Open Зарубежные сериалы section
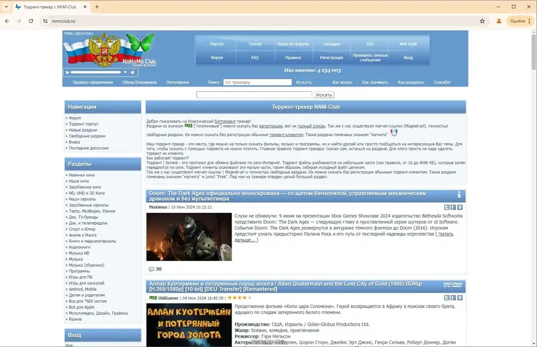The height and width of the screenshot is (347, 537). point(89,205)
